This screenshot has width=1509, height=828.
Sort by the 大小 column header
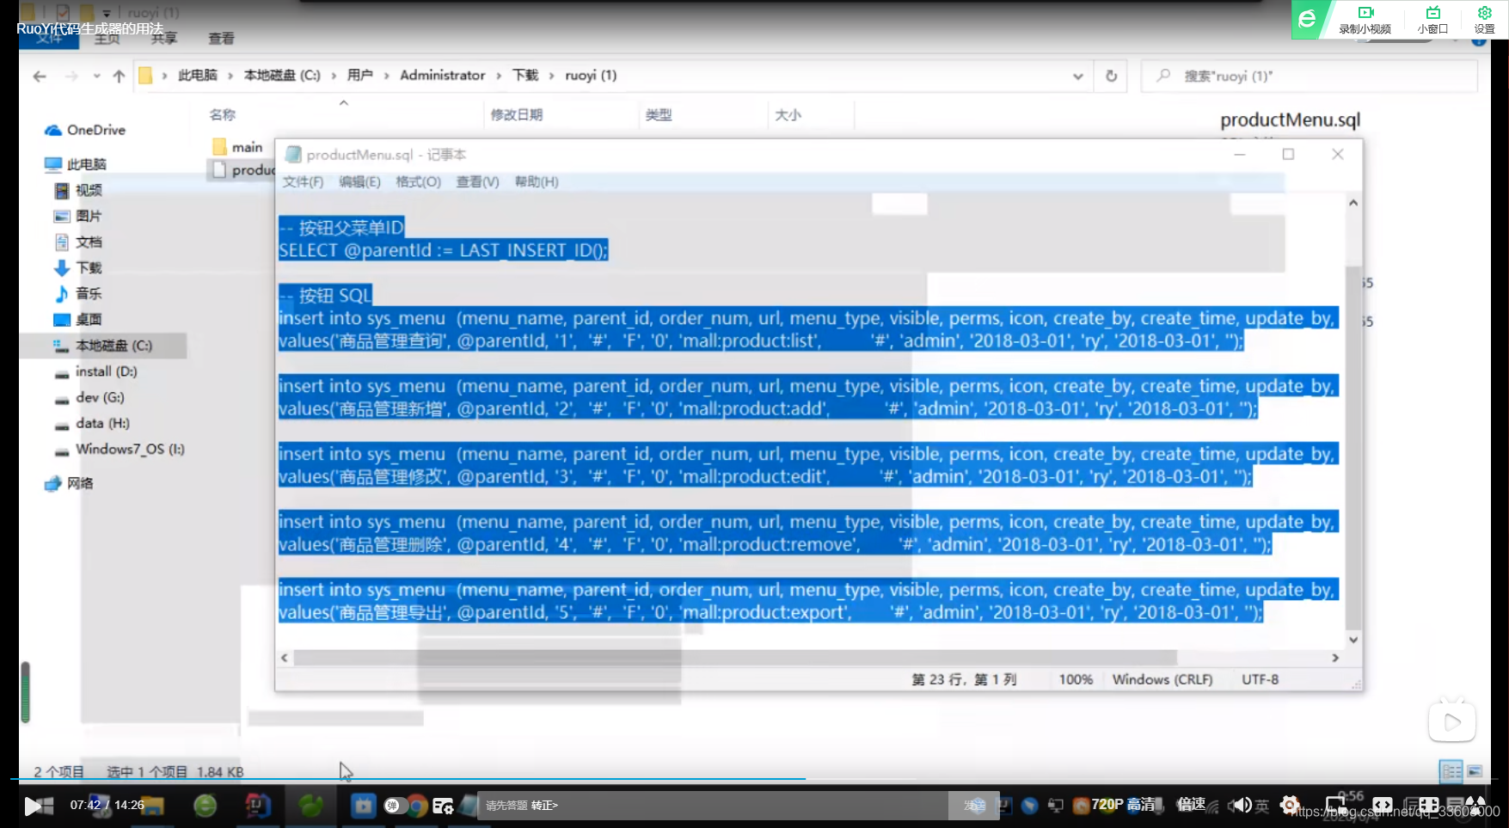pyautogui.click(x=788, y=114)
